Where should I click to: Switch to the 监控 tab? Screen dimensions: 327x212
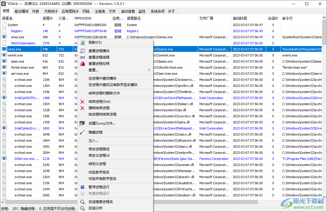tap(142, 11)
